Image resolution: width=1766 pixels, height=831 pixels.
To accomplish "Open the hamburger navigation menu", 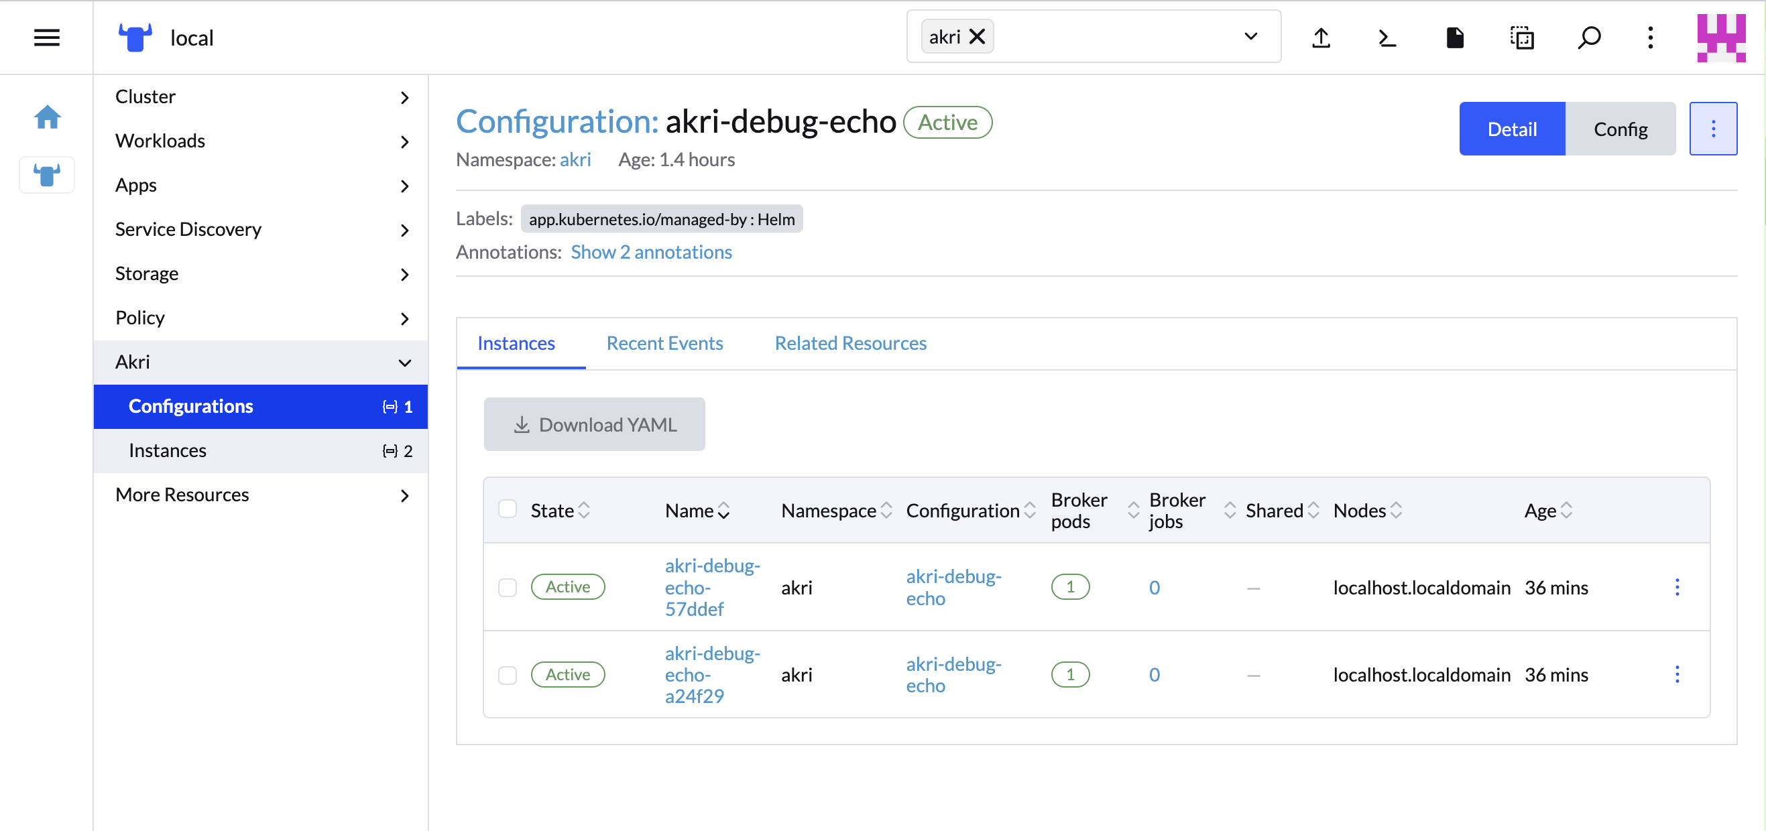I will pos(47,37).
